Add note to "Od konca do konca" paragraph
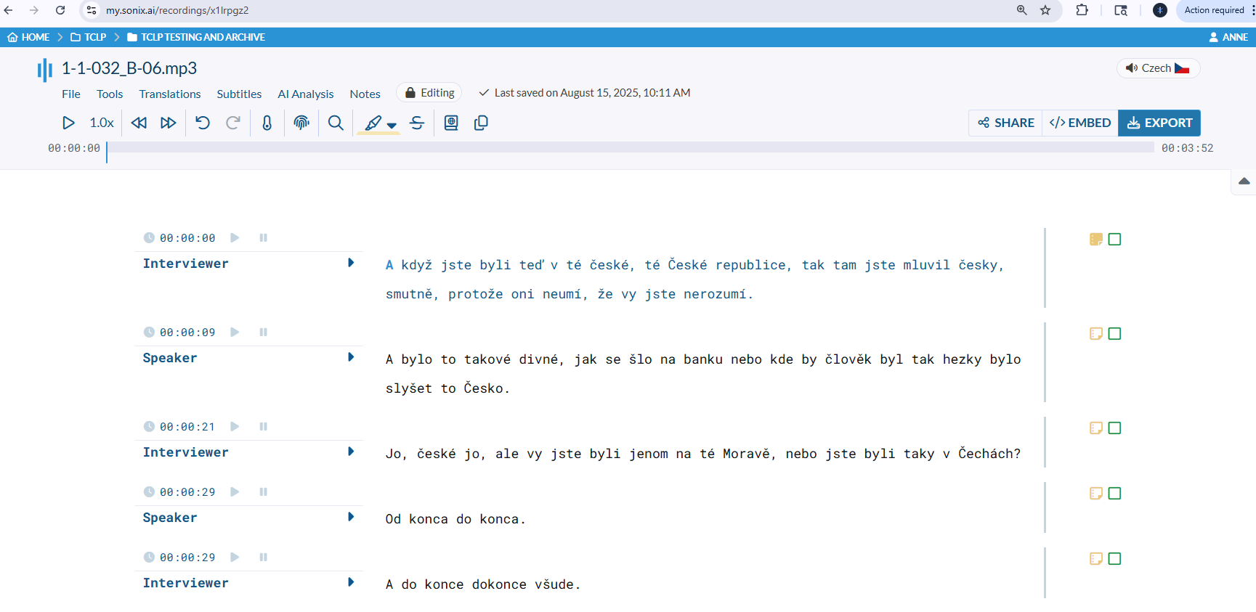The width and height of the screenshot is (1256, 612). click(x=1096, y=494)
